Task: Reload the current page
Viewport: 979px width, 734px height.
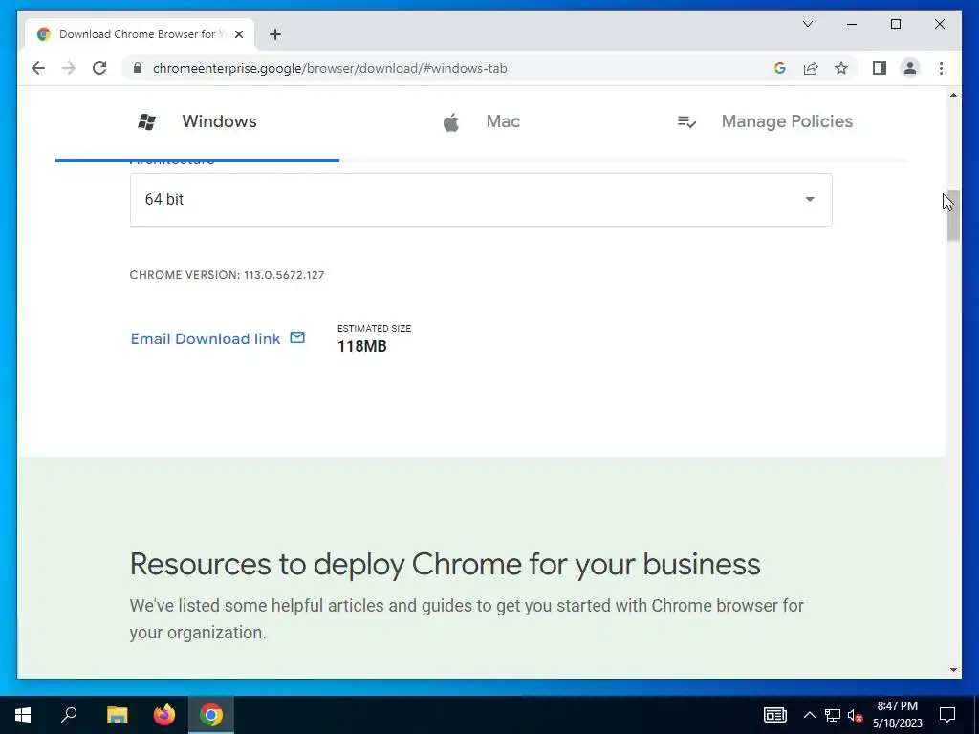Action: (x=99, y=68)
